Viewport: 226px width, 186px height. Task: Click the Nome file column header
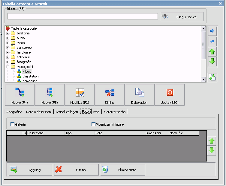184,133
